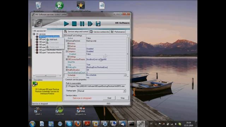Click the Path to executable field
The image size is (226, 127).
[96, 86]
